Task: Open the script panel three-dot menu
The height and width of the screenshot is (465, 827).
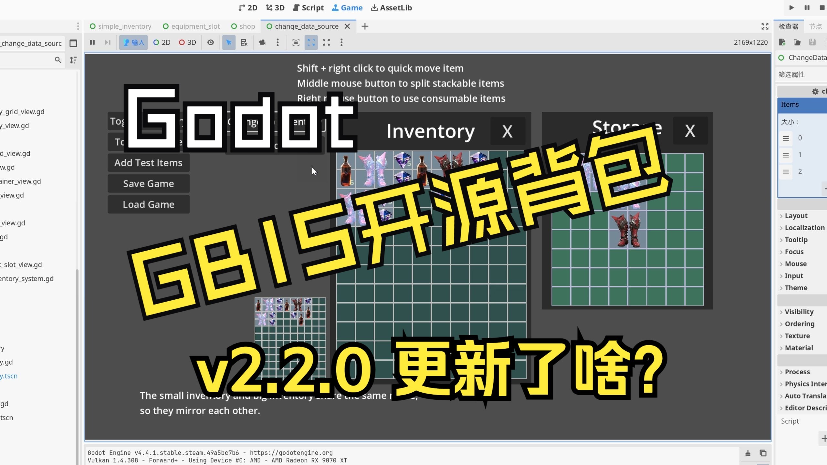Action: pos(78,26)
